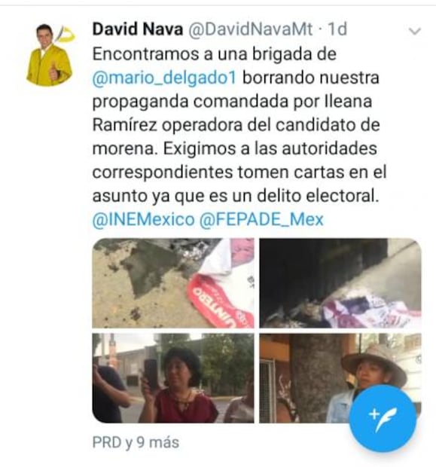
Task: Open the @INEMexico mention
Action: coord(143,220)
